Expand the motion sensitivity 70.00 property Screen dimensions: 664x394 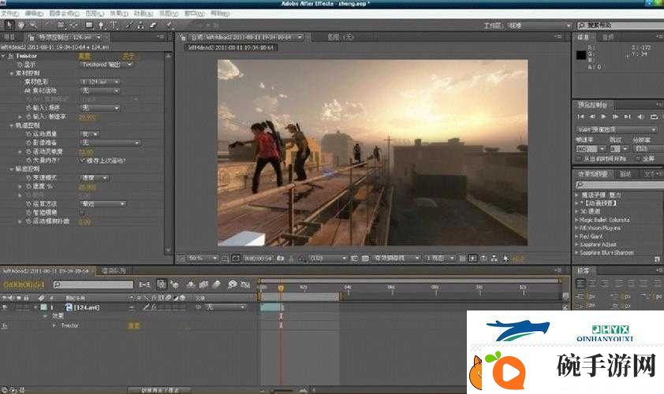20,151
